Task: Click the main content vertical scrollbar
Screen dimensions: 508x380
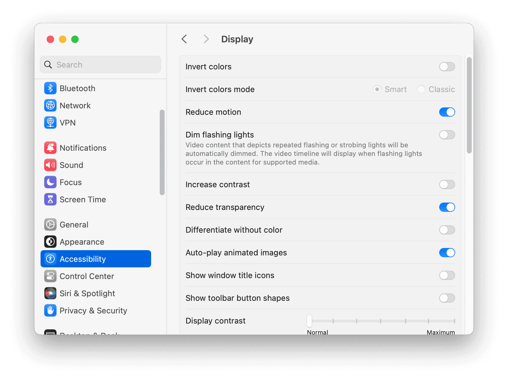Action: pos(469,105)
